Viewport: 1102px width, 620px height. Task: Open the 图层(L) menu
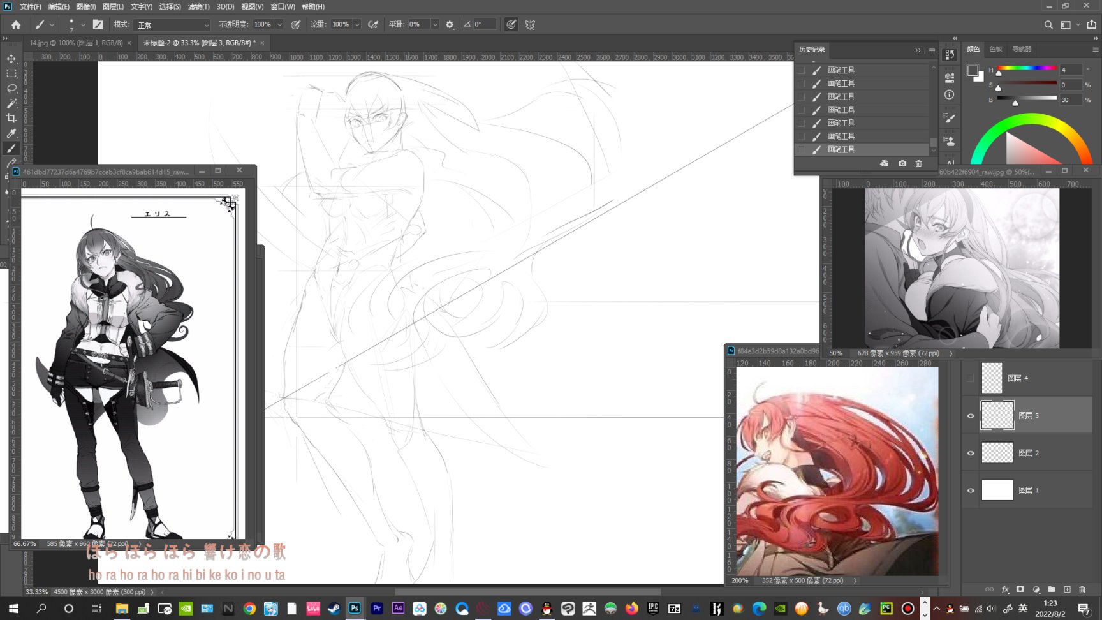coord(113,6)
